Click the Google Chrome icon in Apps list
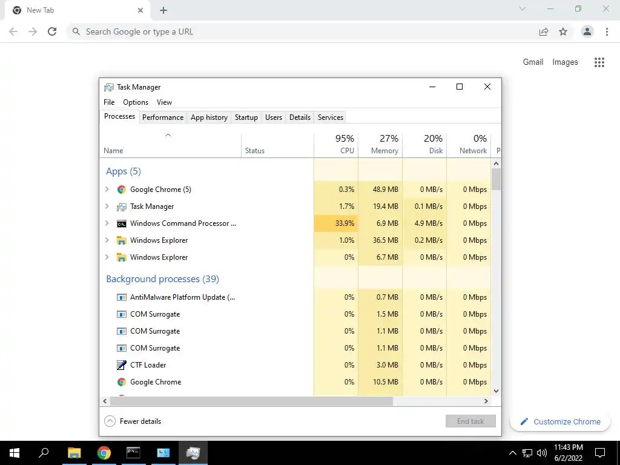The height and width of the screenshot is (465, 620). pyautogui.click(x=121, y=190)
